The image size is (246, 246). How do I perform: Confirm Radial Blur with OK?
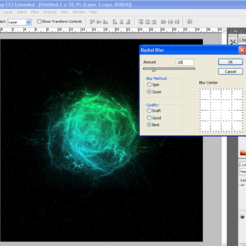[x=230, y=62]
